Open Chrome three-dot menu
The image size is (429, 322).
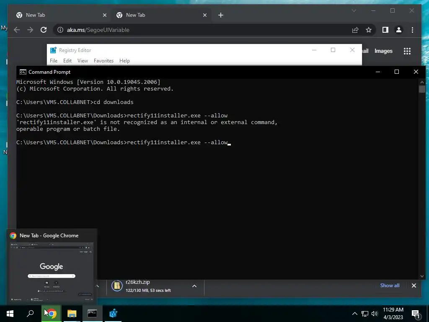click(x=412, y=30)
